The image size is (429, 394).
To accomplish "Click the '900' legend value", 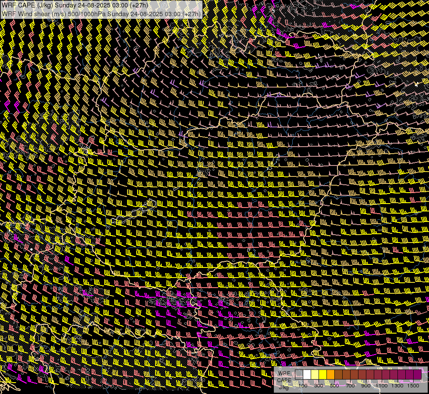I will [x=366, y=386].
